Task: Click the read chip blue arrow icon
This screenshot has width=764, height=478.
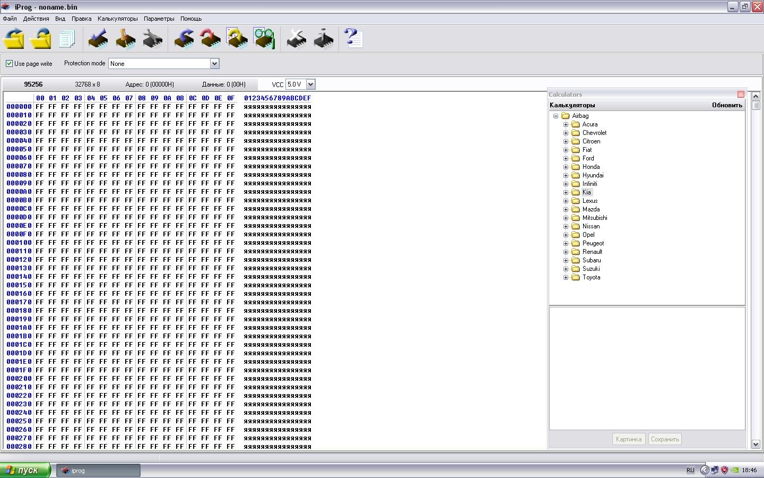Action: [184, 39]
